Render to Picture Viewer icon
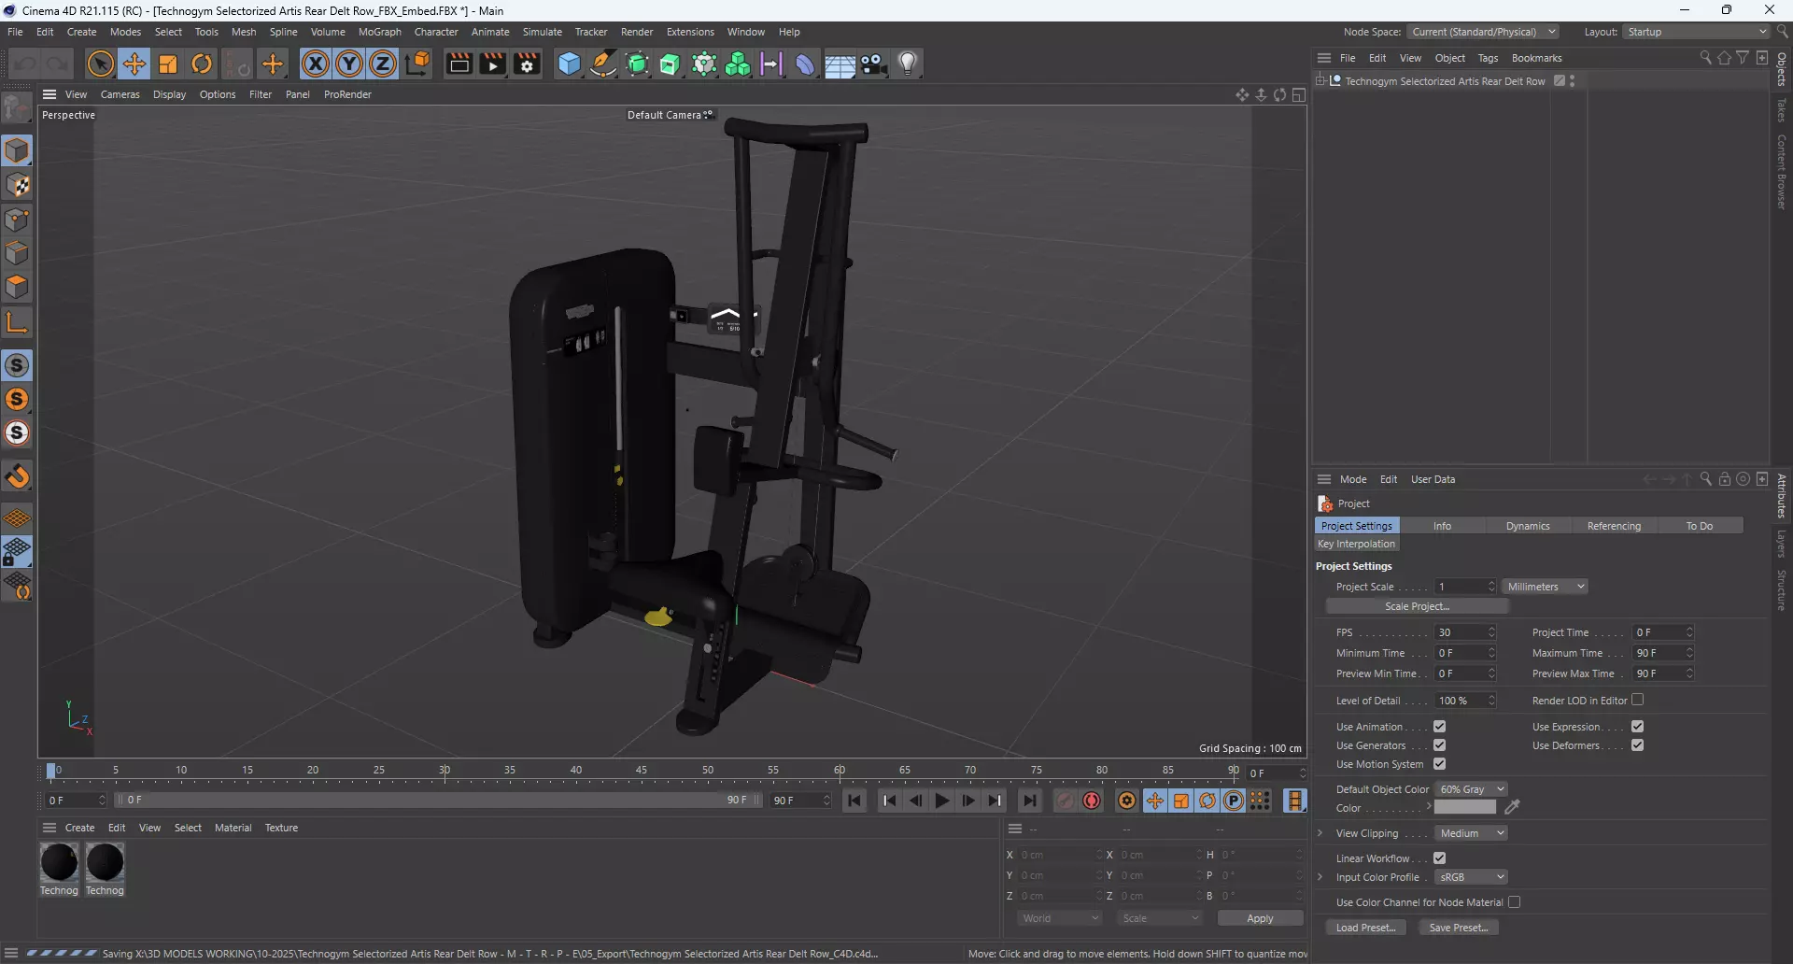Screen dimensions: 1793x964 (492, 64)
